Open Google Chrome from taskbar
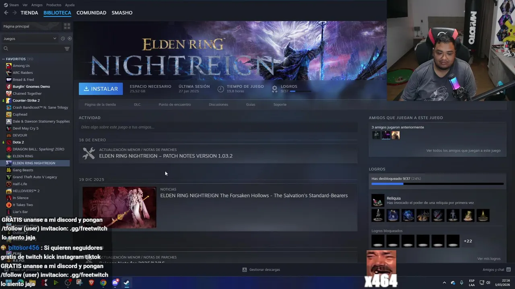 tap(103, 283)
